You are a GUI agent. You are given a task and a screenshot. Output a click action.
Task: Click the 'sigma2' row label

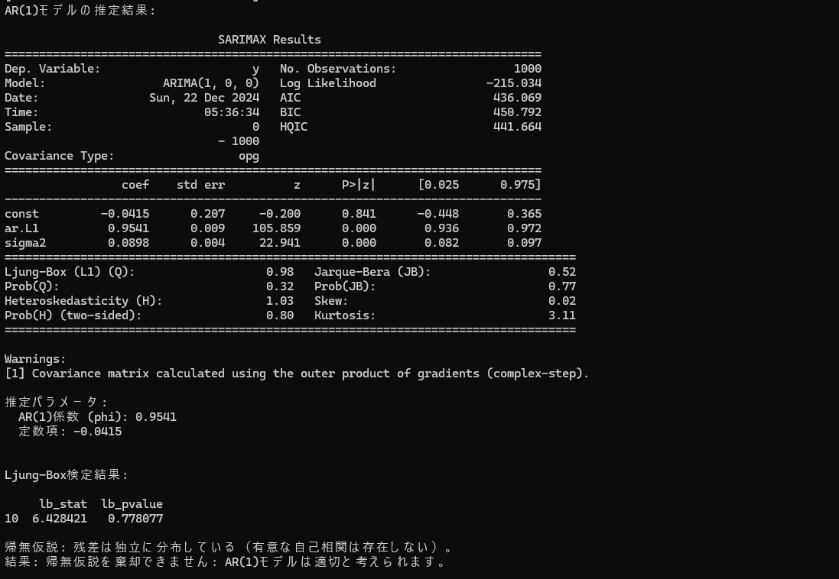click(25, 243)
